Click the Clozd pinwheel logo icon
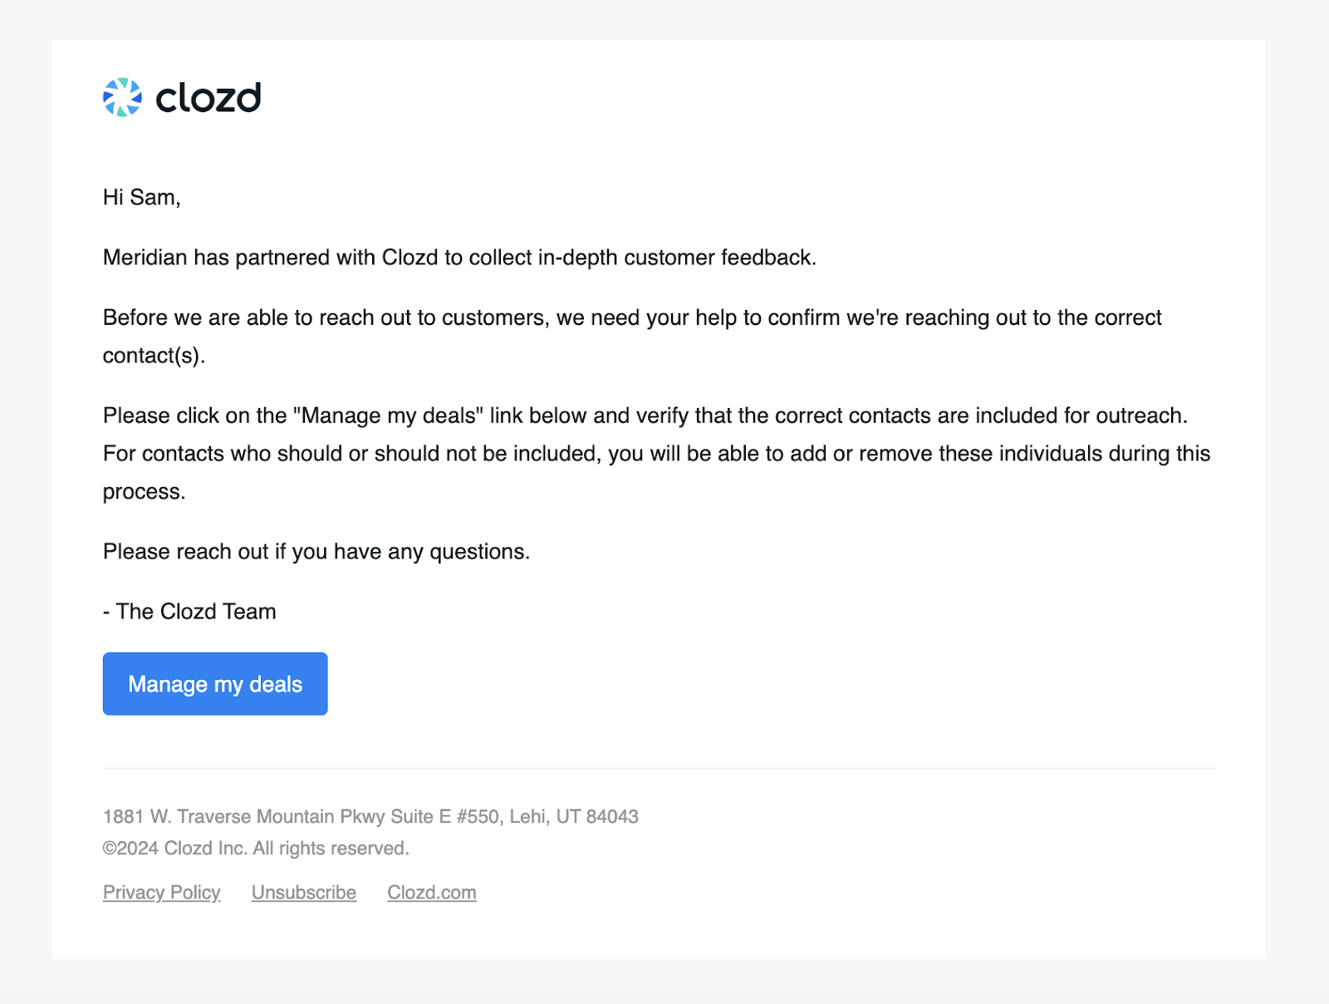The width and height of the screenshot is (1329, 1004). click(122, 97)
